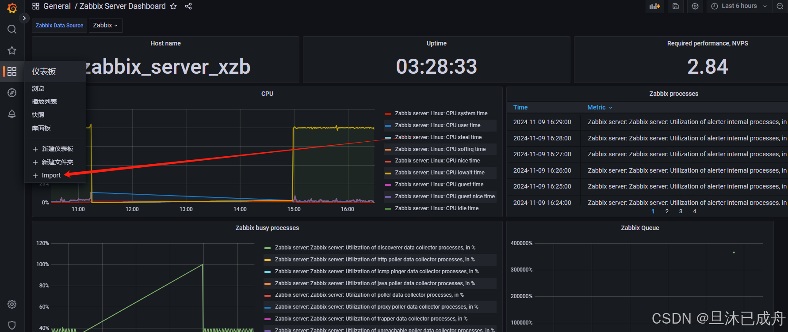The image size is (788, 332).
Task: Open the search dashboards icon
Action: [x=12, y=29]
